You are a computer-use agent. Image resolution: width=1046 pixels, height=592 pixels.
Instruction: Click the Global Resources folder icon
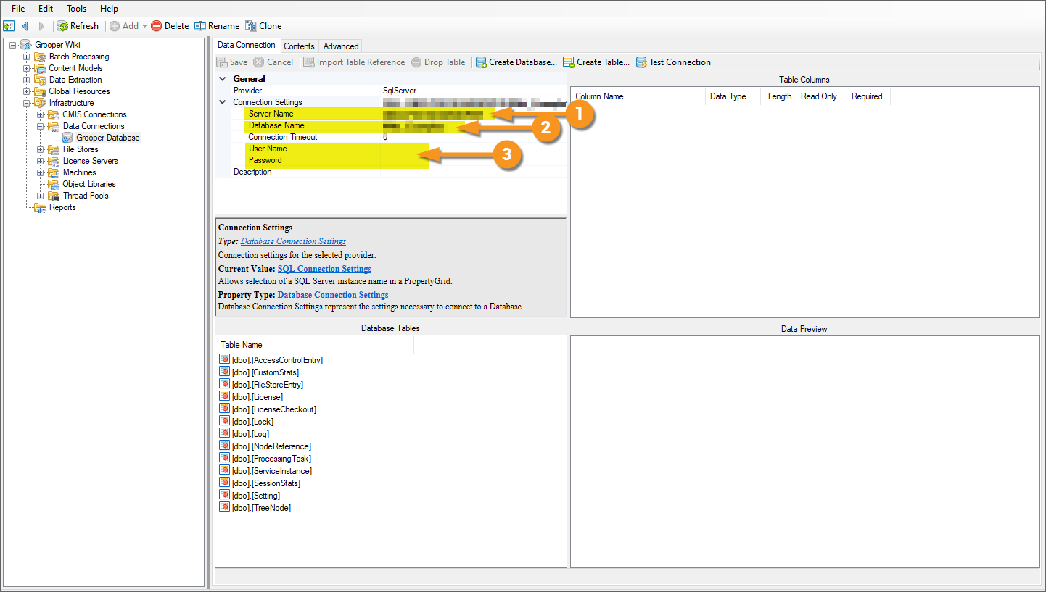(41, 91)
